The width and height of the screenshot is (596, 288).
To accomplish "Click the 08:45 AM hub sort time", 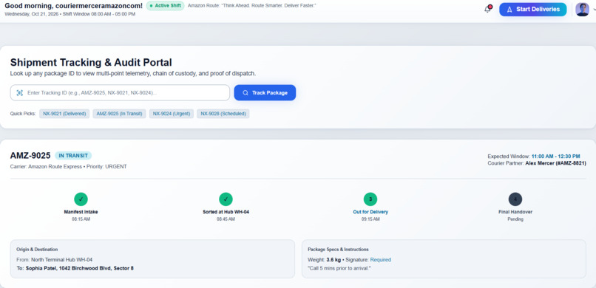I will (x=226, y=219).
